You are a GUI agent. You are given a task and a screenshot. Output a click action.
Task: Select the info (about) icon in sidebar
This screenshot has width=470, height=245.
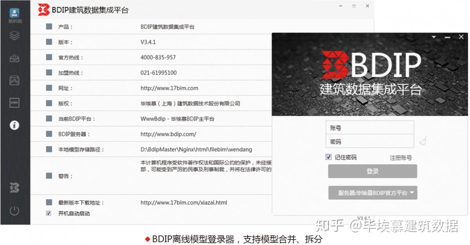click(x=14, y=125)
